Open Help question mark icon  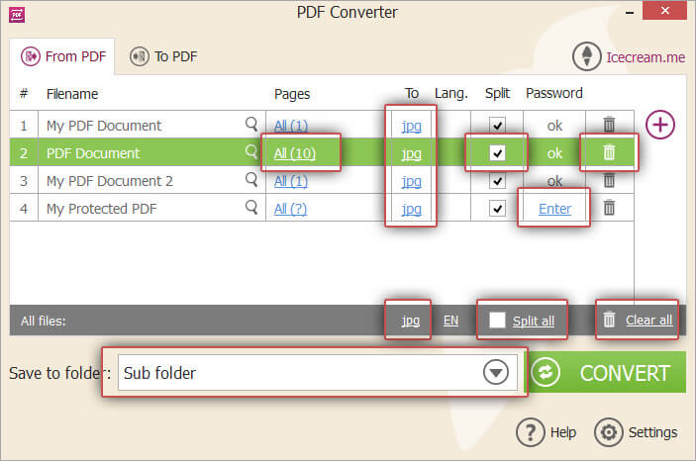pyautogui.click(x=532, y=432)
